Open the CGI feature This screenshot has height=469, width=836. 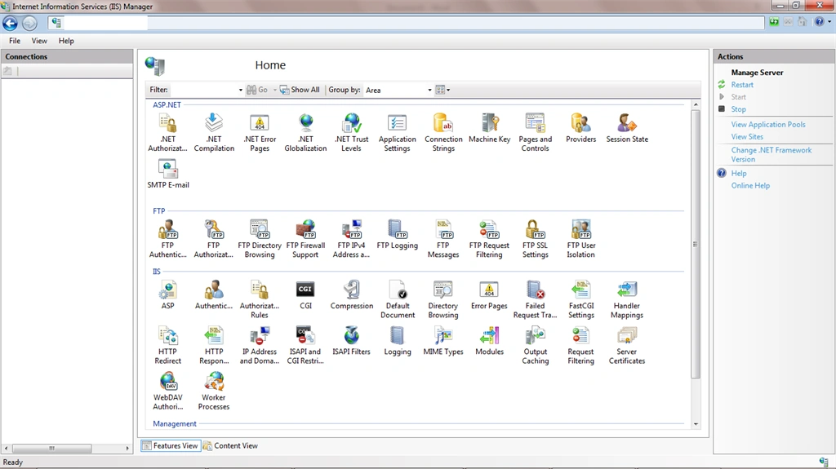[x=305, y=294]
